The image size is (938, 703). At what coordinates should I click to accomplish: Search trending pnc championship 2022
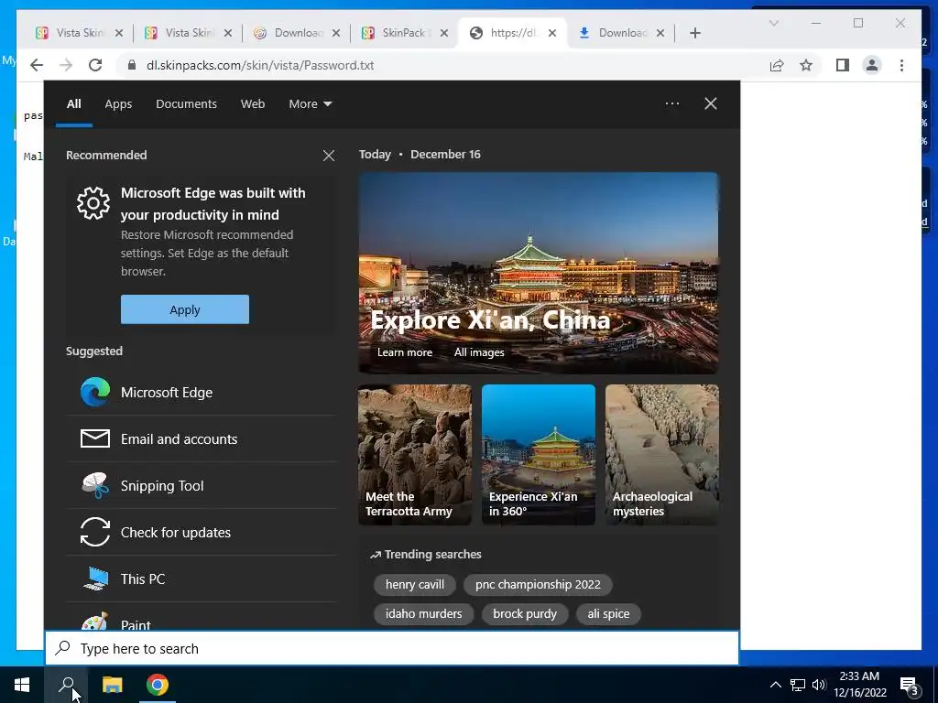click(x=538, y=585)
